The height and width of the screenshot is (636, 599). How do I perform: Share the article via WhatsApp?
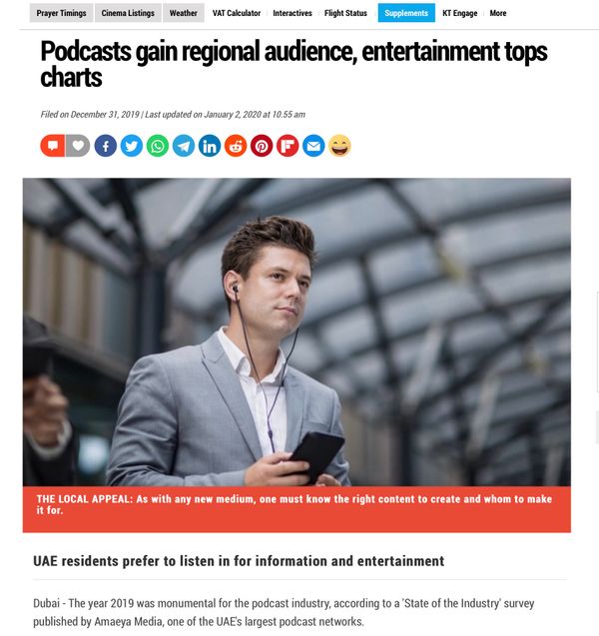[x=158, y=146]
